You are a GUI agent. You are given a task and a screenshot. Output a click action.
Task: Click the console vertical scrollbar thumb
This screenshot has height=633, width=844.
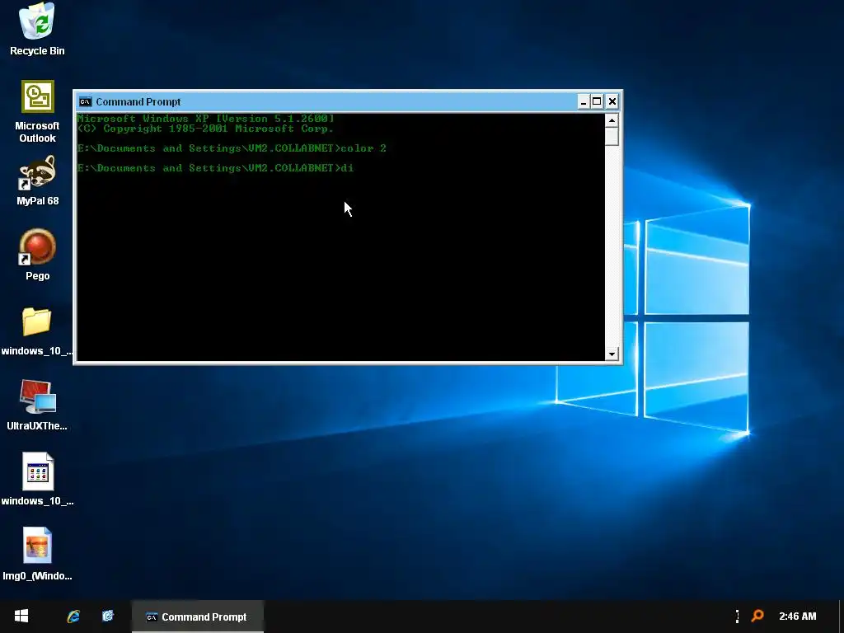point(612,137)
